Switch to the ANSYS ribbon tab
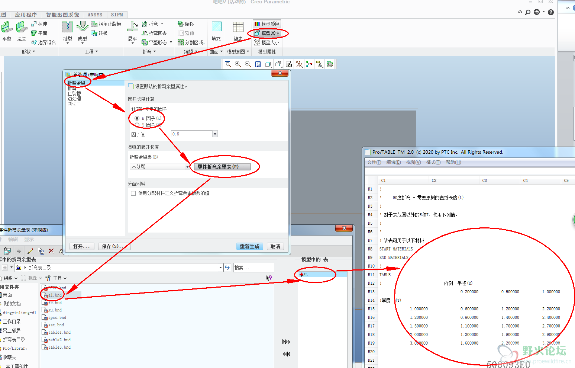This screenshot has height=368, width=575. tap(95, 15)
